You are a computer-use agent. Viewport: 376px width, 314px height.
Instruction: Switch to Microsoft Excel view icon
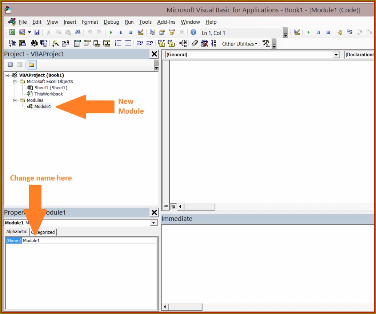12,32
